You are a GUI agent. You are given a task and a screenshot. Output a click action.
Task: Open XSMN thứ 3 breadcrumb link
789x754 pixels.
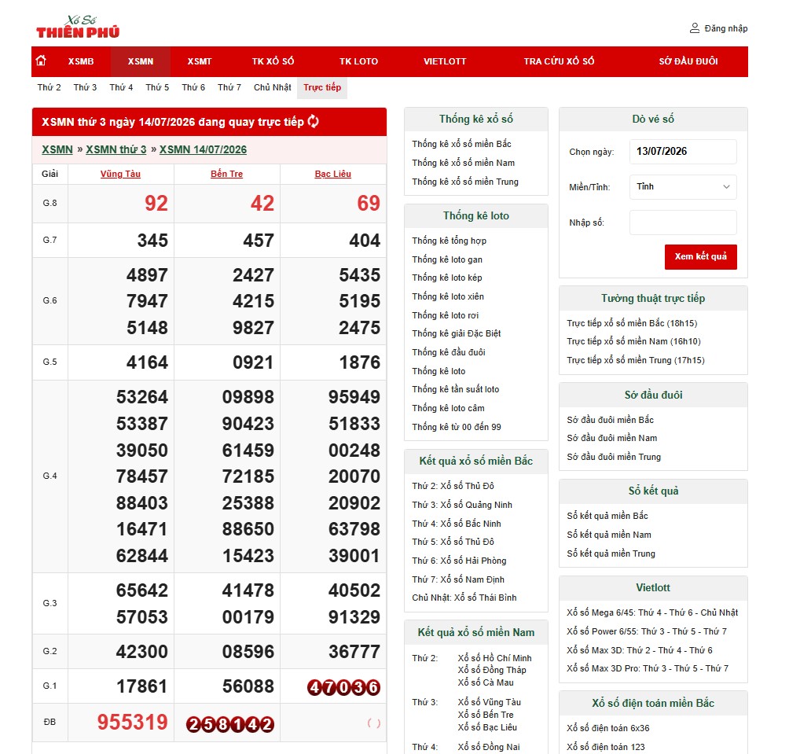pyautogui.click(x=116, y=149)
